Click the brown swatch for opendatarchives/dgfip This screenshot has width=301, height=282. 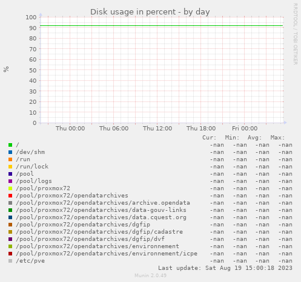[x=10, y=225]
